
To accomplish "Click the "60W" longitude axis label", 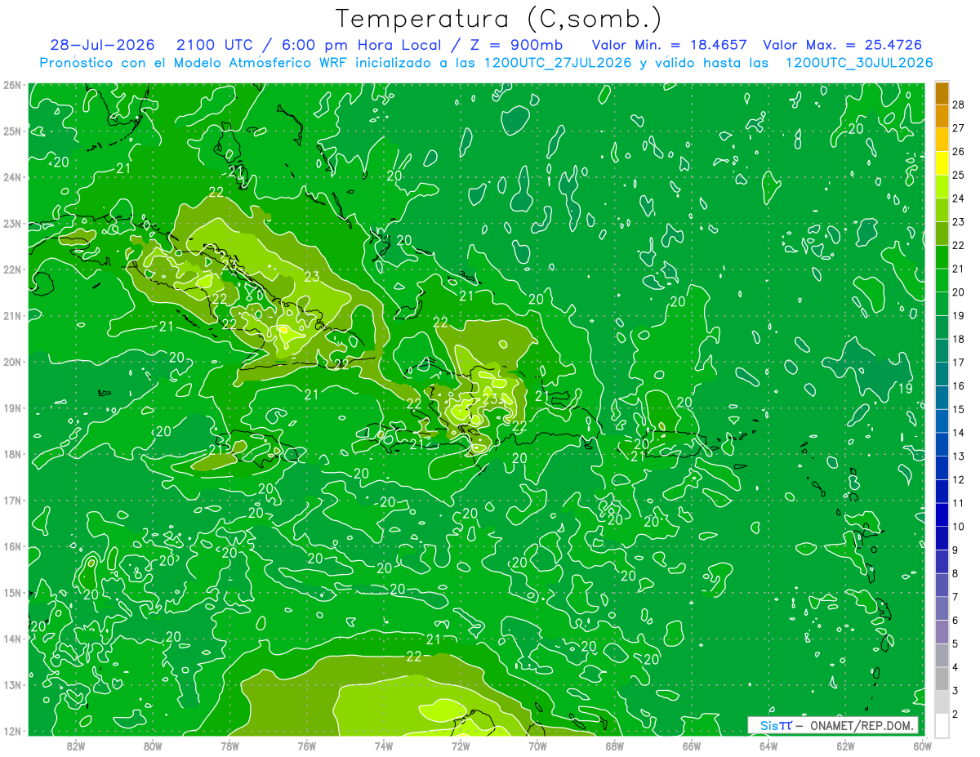I will point(922,746).
